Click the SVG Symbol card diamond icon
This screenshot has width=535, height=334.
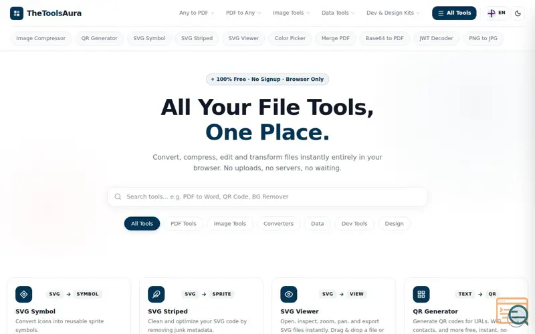click(24, 294)
